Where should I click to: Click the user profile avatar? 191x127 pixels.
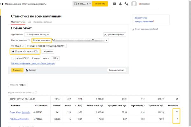134,4
